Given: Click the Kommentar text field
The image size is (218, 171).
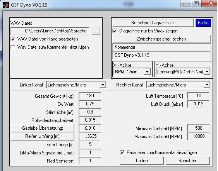Looking at the screenshot, I should [x=161, y=47].
